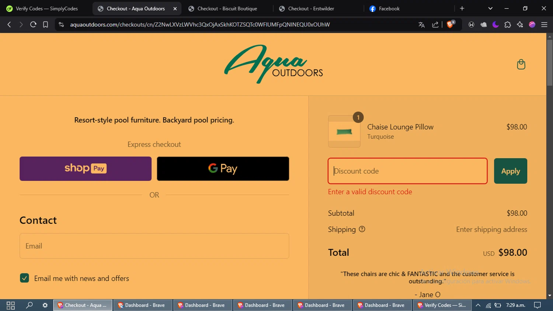
Task: Click the page vertical scrollbar thumb
Action: coord(550,63)
